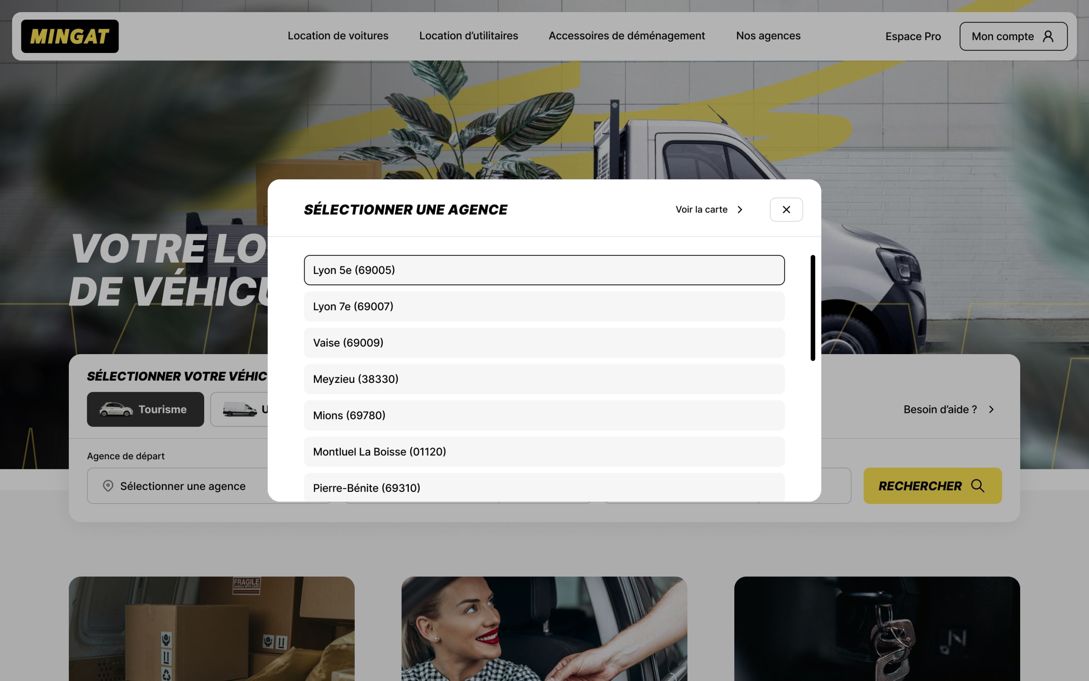
Task: Pick Meyzieu (38330) as departure agency
Action: pos(544,379)
